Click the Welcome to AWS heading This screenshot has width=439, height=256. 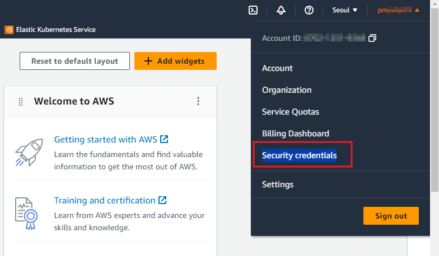point(74,101)
